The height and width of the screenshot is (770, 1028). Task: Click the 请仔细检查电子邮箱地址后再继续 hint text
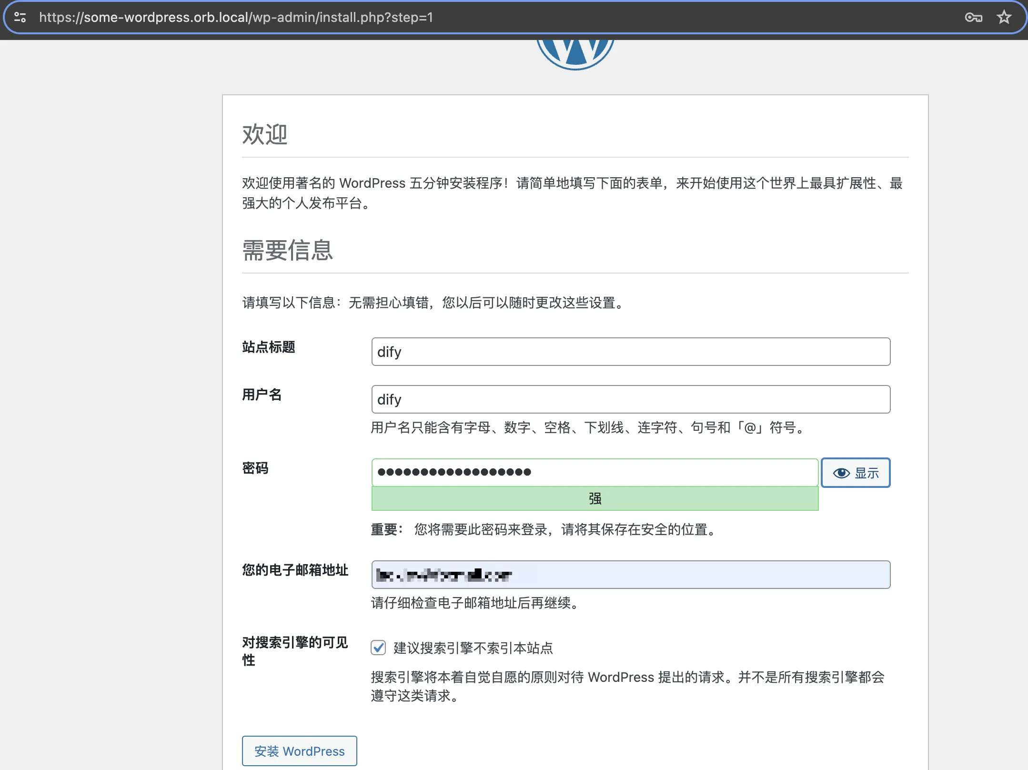point(475,603)
